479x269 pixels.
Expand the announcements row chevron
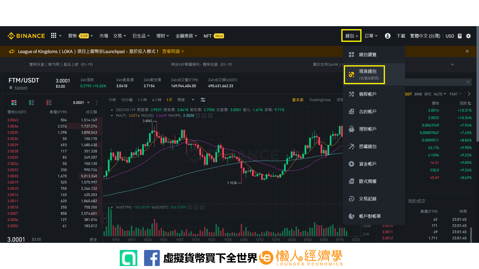pyautogui.click(x=452, y=64)
